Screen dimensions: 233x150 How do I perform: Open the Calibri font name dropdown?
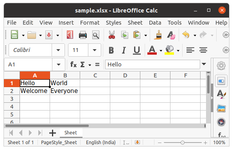58,50
